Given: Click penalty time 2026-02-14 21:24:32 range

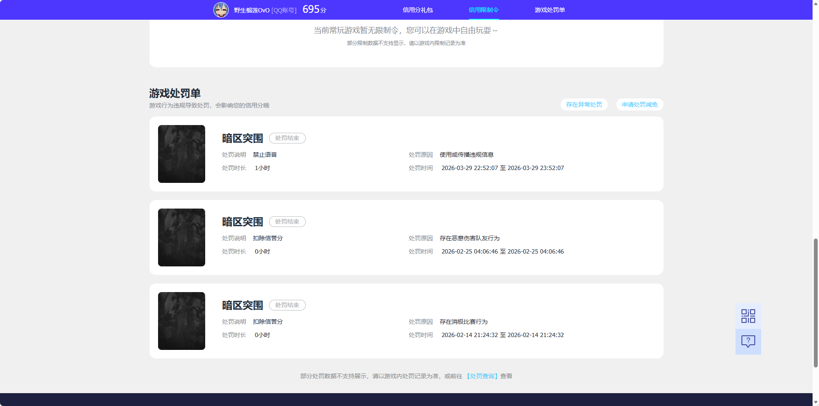Looking at the screenshot, I should tap(502, 335).
